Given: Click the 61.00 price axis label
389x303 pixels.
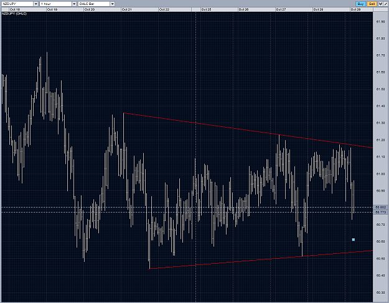Looking at the screenshot, I should pyautogui.click(x=380, y=174).
